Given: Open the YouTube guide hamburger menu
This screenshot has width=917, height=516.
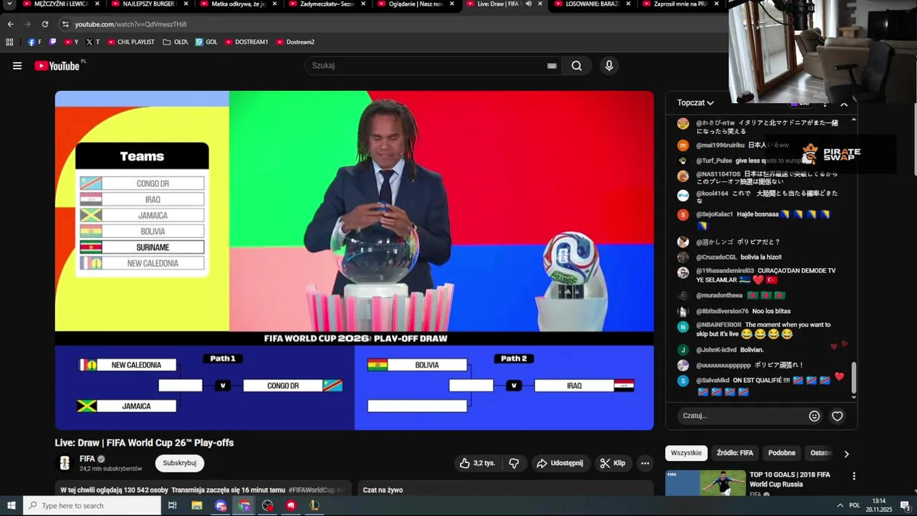Looking at the screenshot, I should pyautogui.click(x=17, y=66).
